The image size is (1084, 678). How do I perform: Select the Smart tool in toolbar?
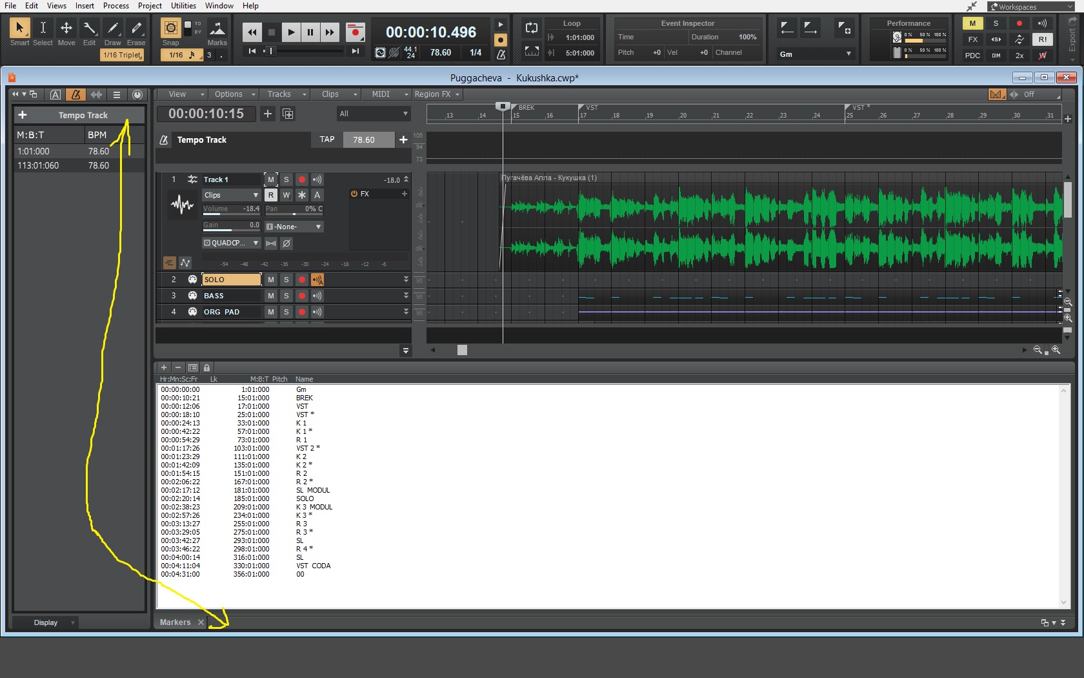click(x=19, y=28)
